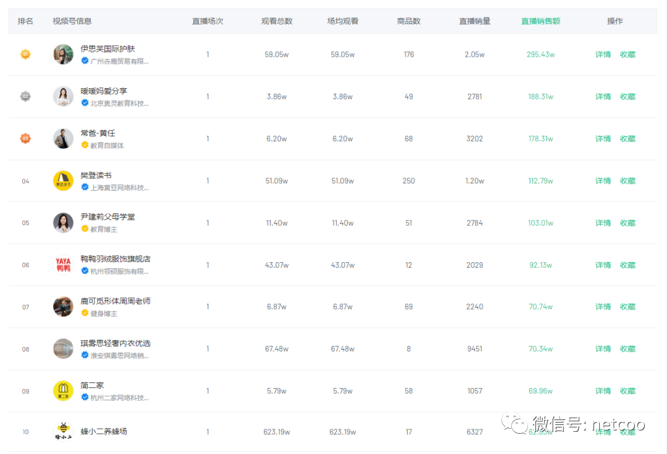Open 详情 for 伊思芙国际护肤
The width and height of the screenshot is (667, 454).
pyautogui.click(x=603, y=54)
